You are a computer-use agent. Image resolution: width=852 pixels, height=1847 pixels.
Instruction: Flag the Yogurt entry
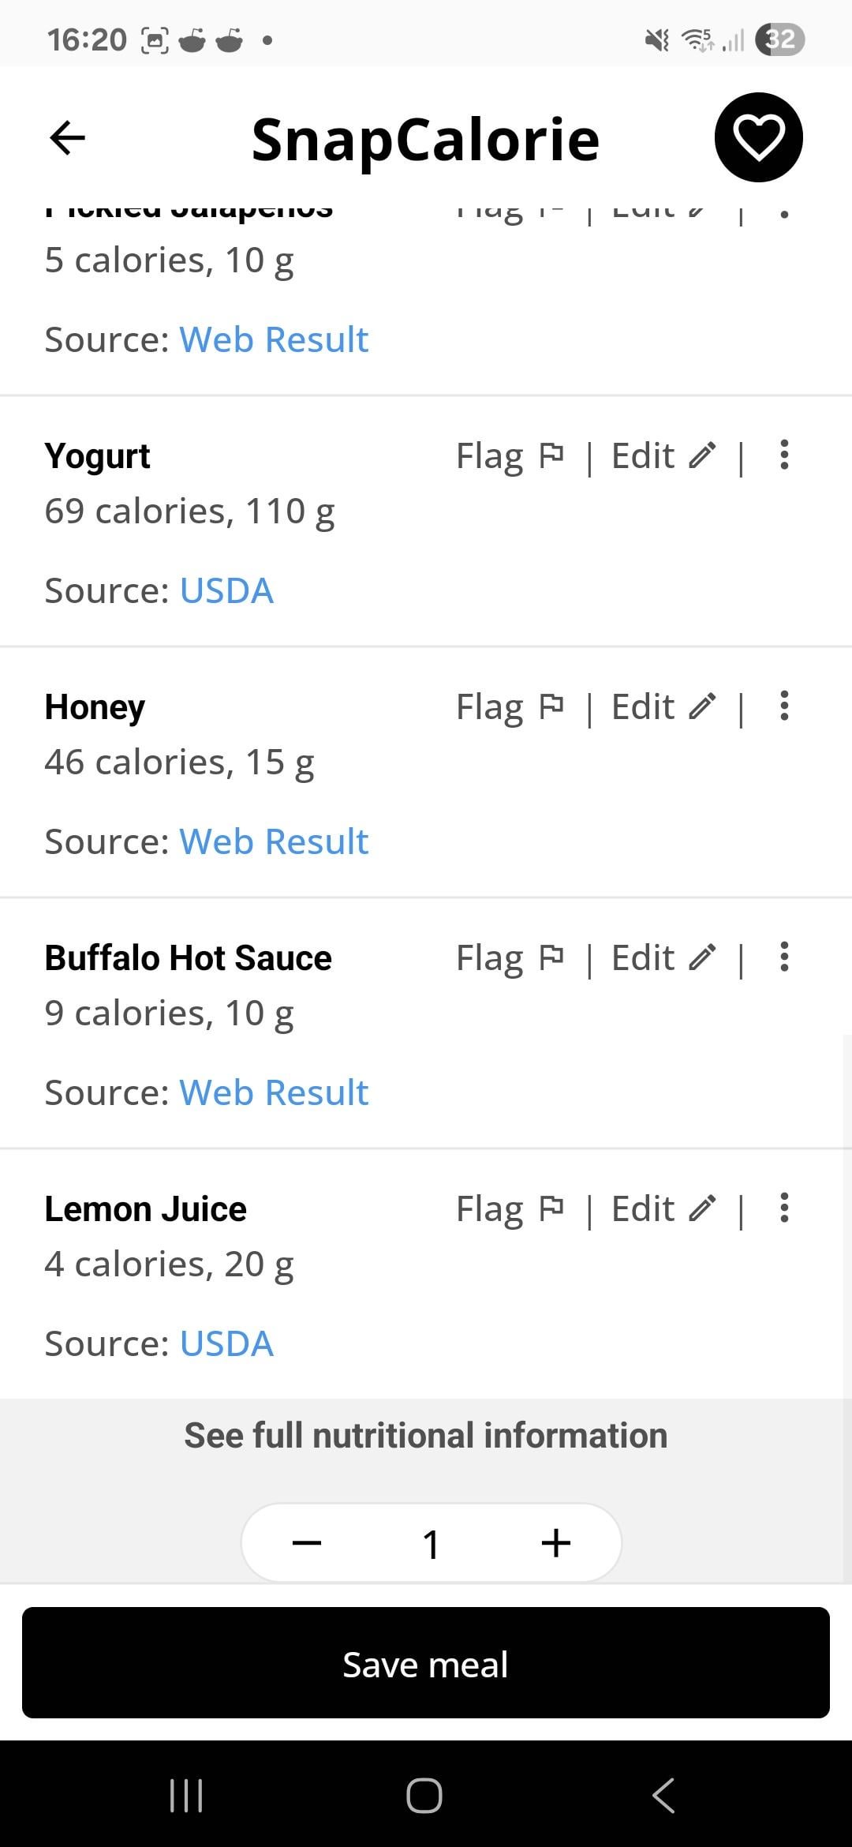point(510,456)
